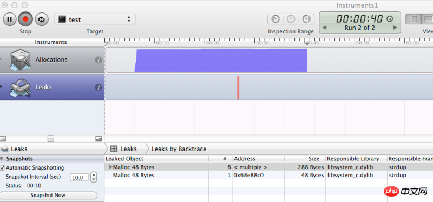Image resolution: width=433 pixels, height=202 pixels.
Task: Stop recording with the red record button
Action: coord(25,19)
